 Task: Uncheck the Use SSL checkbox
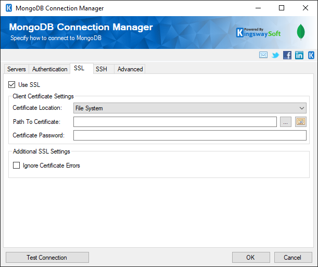[x=12, y=84]
